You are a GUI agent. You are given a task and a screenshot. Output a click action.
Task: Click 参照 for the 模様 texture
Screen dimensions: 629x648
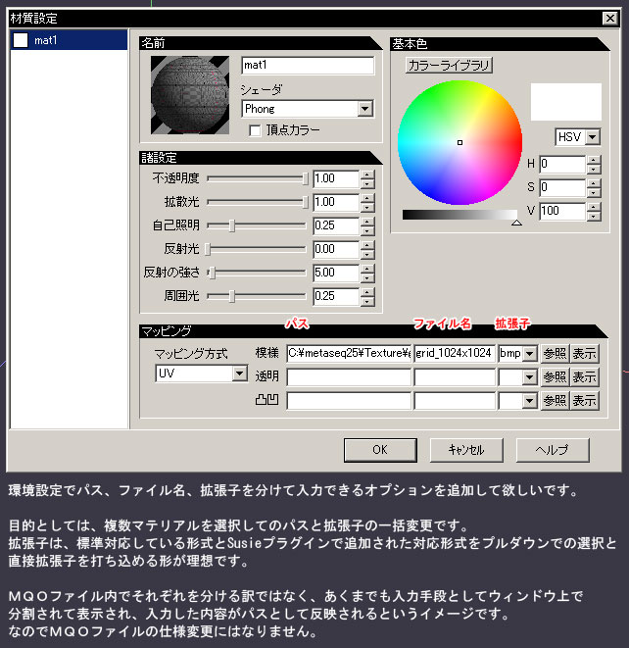555,354
